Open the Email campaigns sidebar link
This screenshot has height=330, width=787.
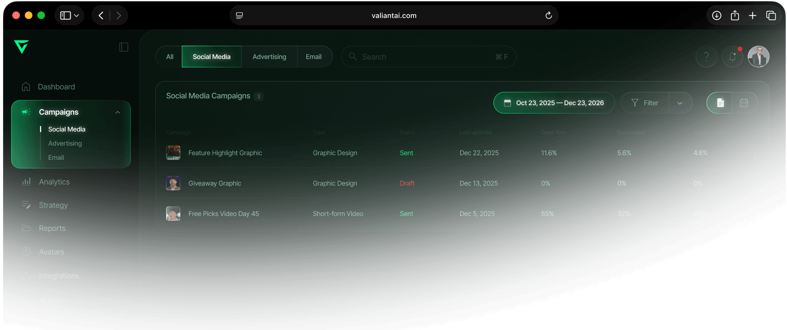56,157
